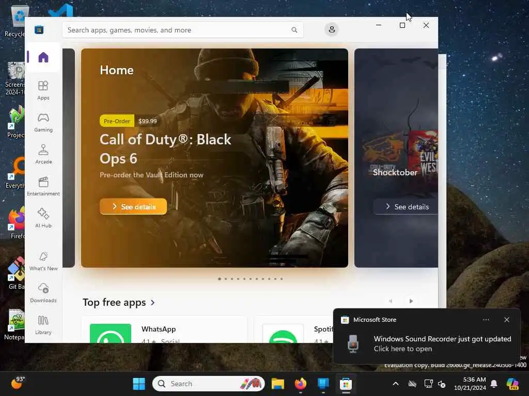
Task: Open the AI Hub section
Action: click(x=43, y=218)
